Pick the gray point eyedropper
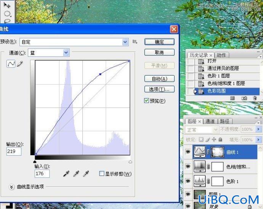The height and width of the screenshot is (209, 263). click(x=76, y=174)
